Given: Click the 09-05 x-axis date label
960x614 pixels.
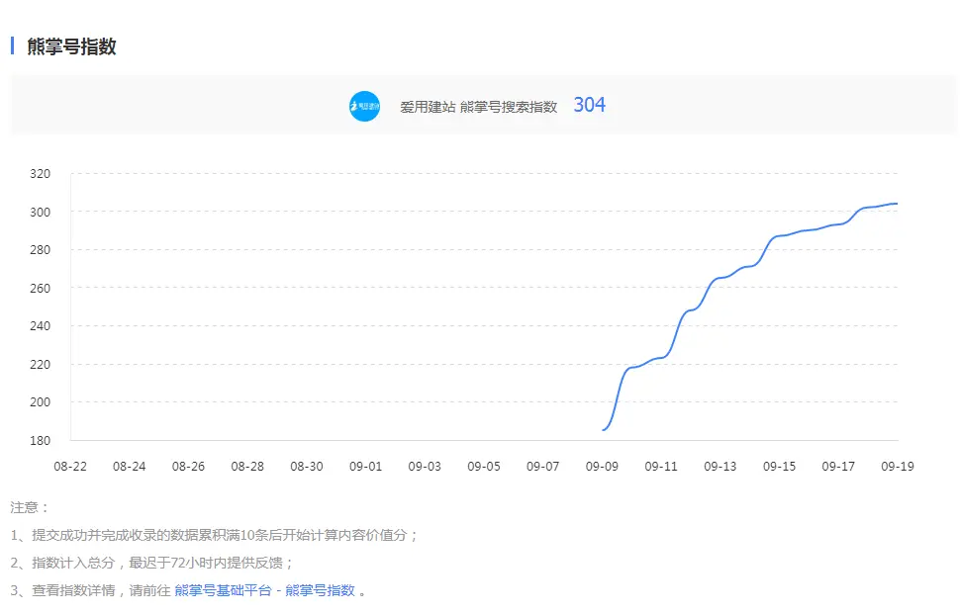Looking at the screenshot, I should coord(484,466).
